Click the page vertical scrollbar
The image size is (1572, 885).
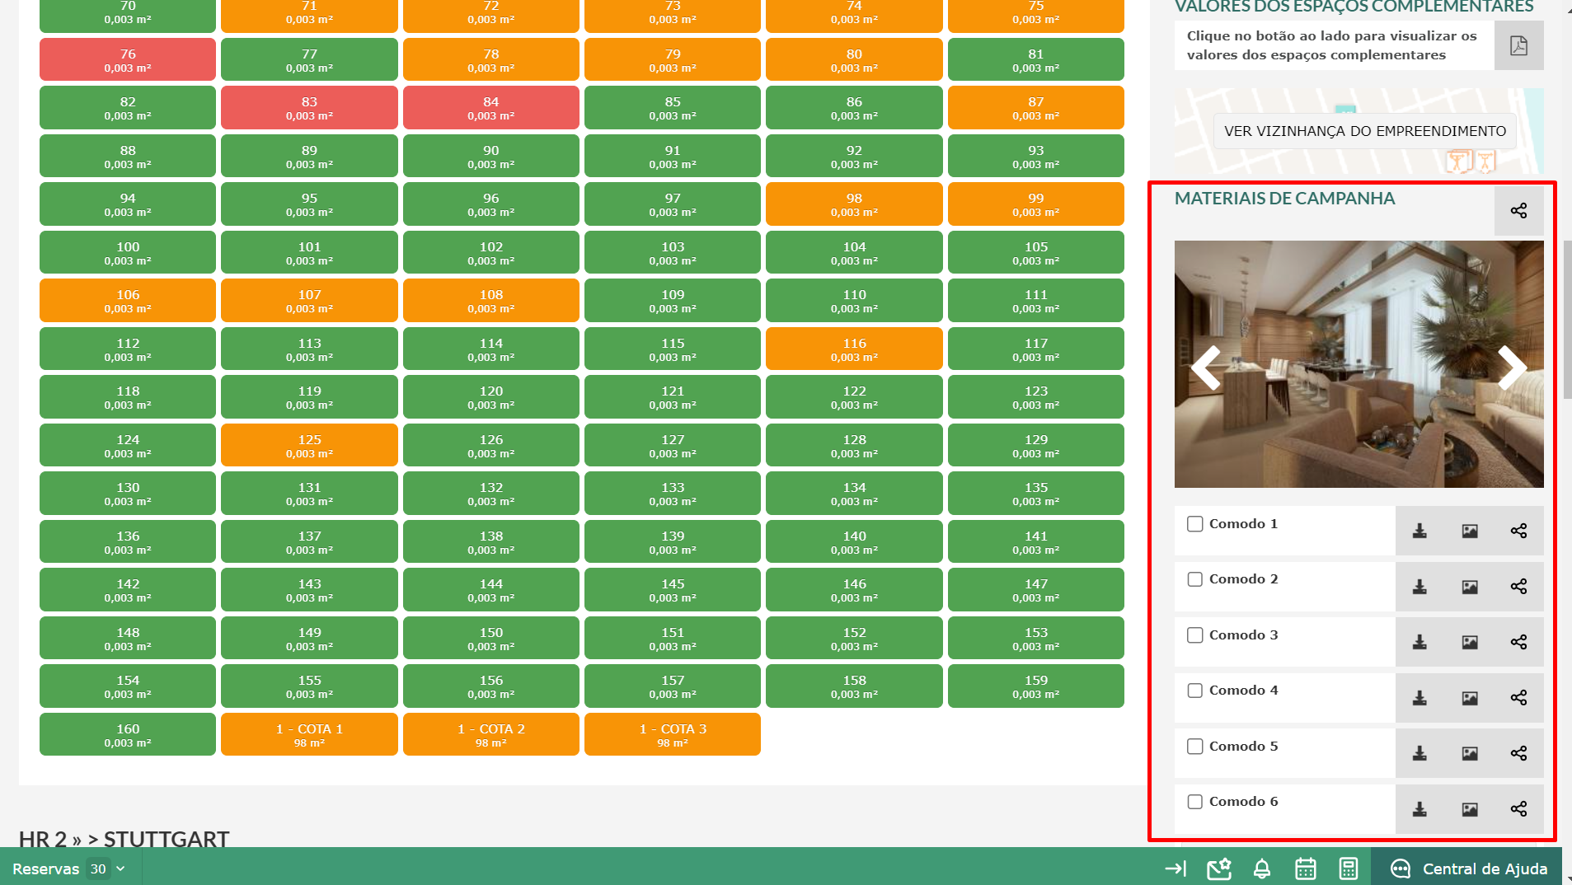(x=1567, y=320)
